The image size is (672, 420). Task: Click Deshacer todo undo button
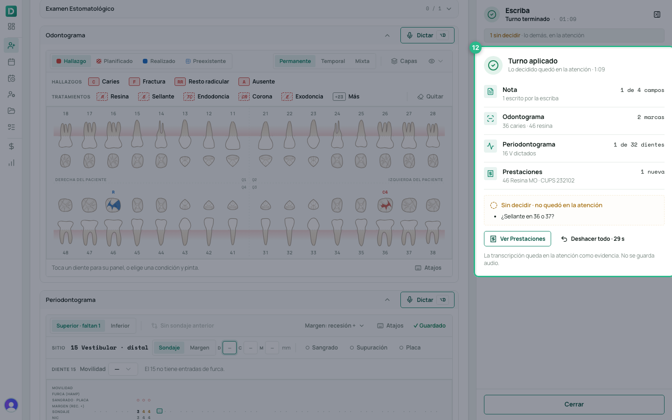[x=593, y=239]
